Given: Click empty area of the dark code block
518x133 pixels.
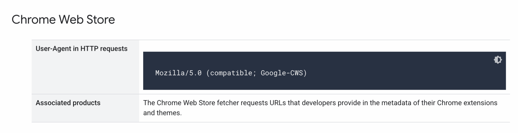Looking at the screenshot, I should click(405, 76).
